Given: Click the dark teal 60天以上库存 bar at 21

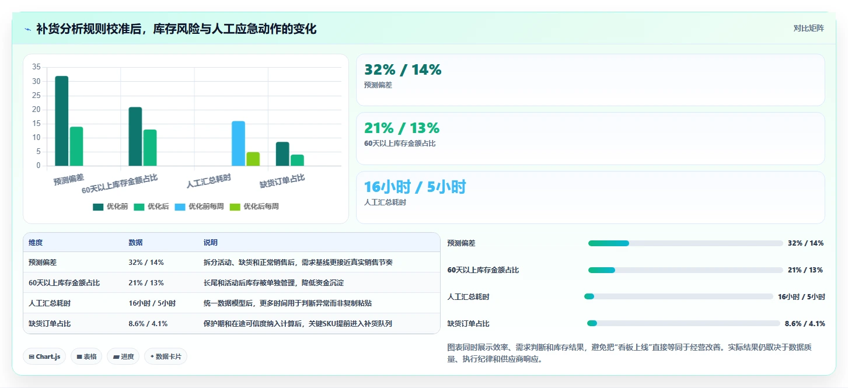Looking at the screenshot, I should coord(135,137).
